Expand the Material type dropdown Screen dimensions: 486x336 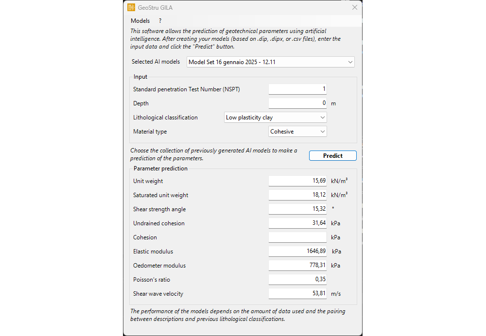(x=297, y=132)
